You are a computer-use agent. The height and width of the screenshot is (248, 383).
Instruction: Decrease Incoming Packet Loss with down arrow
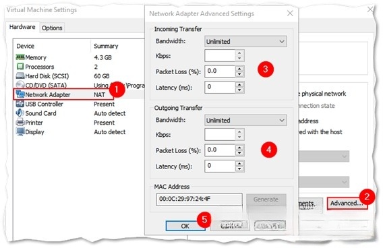[239, 74]
